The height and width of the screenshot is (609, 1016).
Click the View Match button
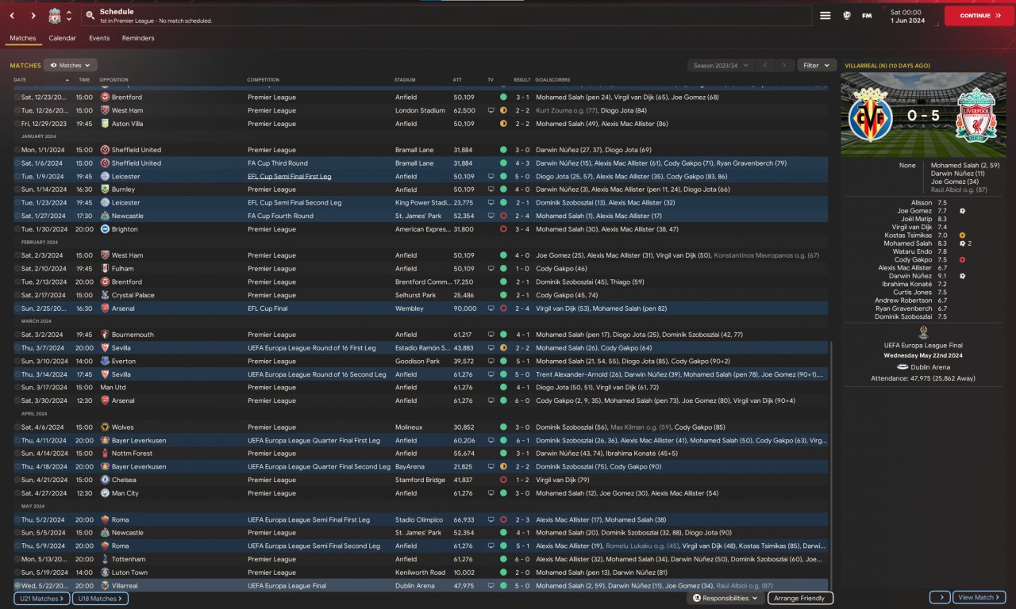tap(979, 598)
